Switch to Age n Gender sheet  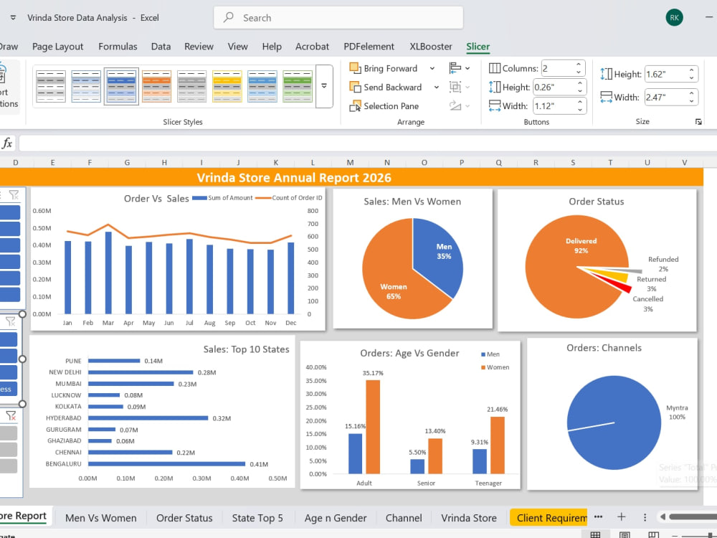pos(335,518)
